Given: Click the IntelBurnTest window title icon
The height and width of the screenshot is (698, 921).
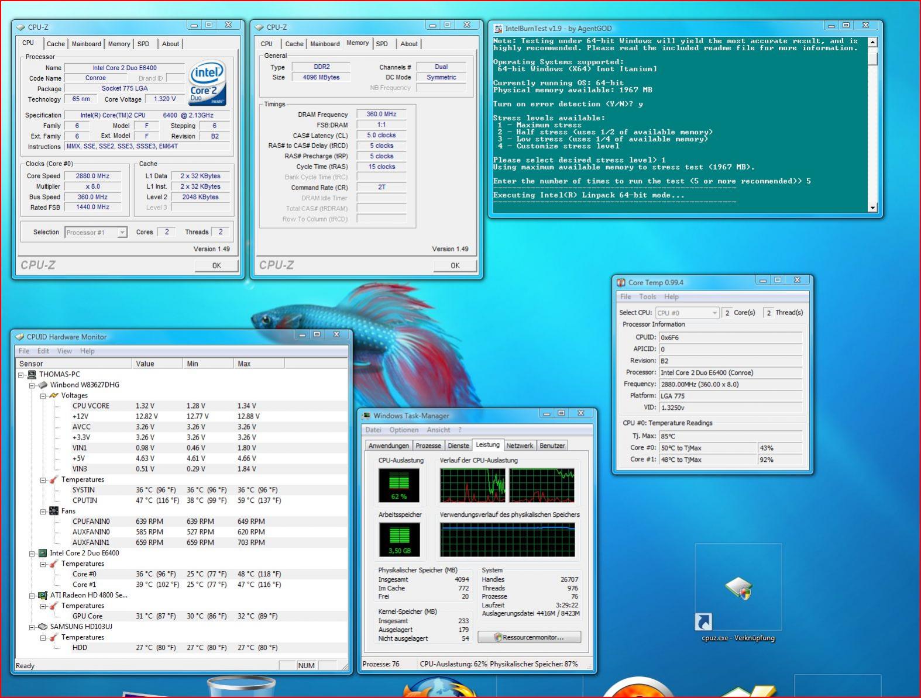Looking at the screenshot, I should (x=498, y=28).
